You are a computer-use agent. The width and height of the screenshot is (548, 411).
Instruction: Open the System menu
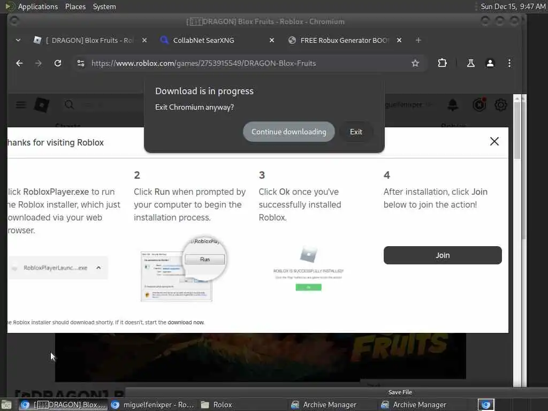pyautogui.click(x=104, y=6)
